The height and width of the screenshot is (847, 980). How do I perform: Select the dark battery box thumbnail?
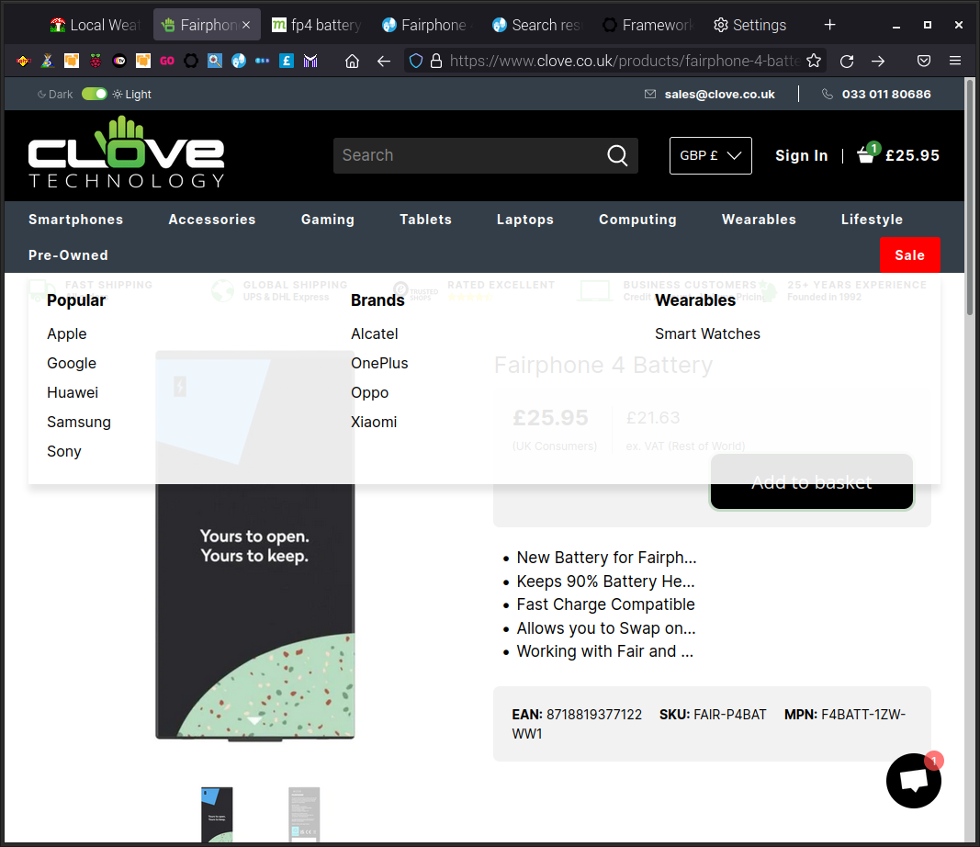(x=217, y=814)
